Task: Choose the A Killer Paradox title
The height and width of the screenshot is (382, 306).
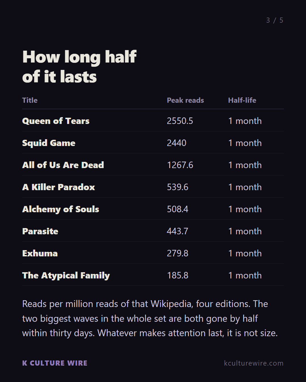Action: (x=58, y=187)
